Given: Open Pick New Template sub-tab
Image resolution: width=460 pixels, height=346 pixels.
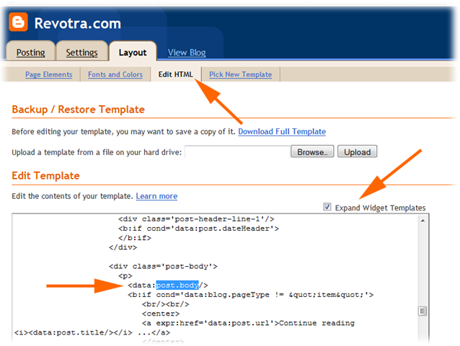Looking at the screenshot, I should [x=241, y=74].
